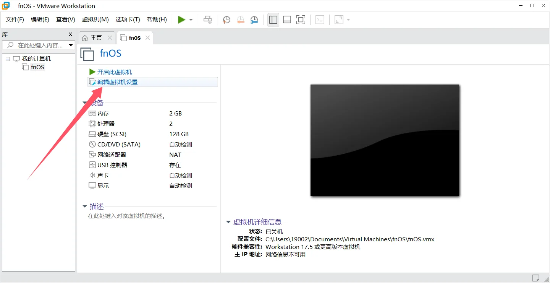Select the 网络信息不可用 IP address text
Image resolution: width=550 pixels, height=283 pixels.
pos(286,255)
